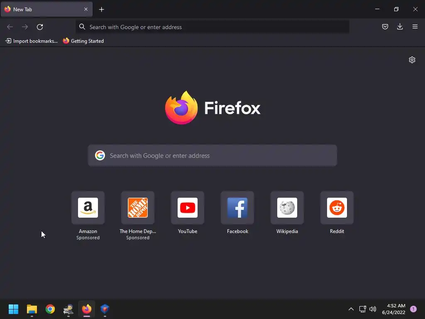
Task: Open the clock and date flyout
Action: (x=393, y=309)
